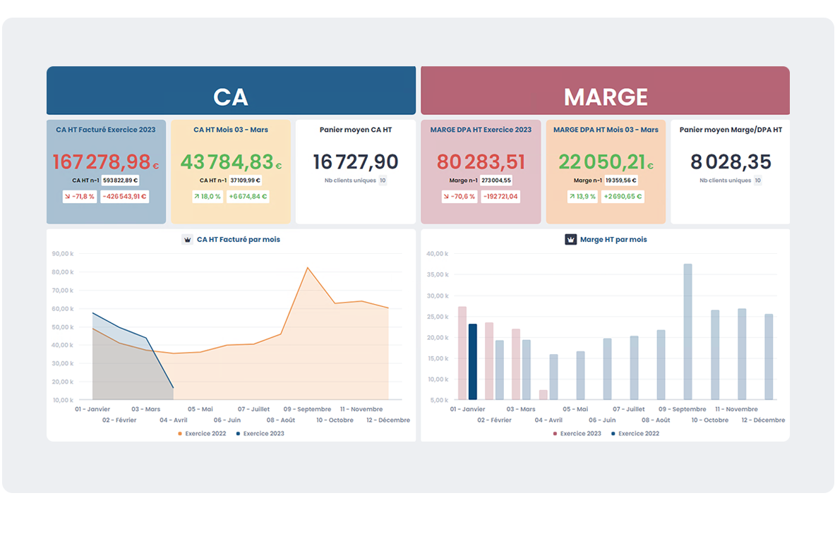This screenshot has width=835, height=541.
Task: Toggle Exercice 2023 legend in CA HT chart
Action: (260, 433)
